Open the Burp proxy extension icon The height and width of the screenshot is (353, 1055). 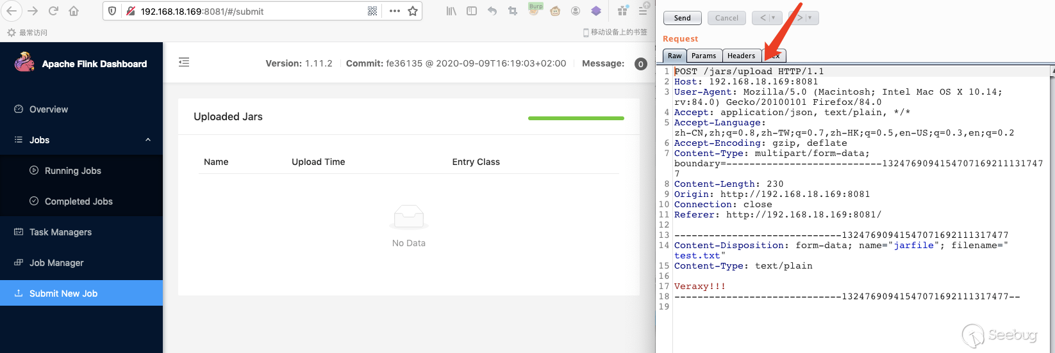(535, 8)
